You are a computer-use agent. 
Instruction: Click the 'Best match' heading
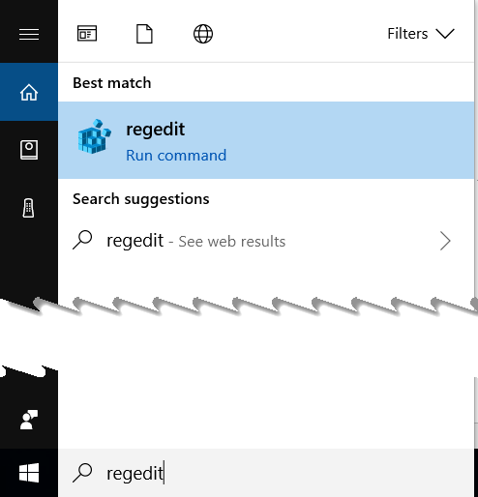tap(112, 83)
